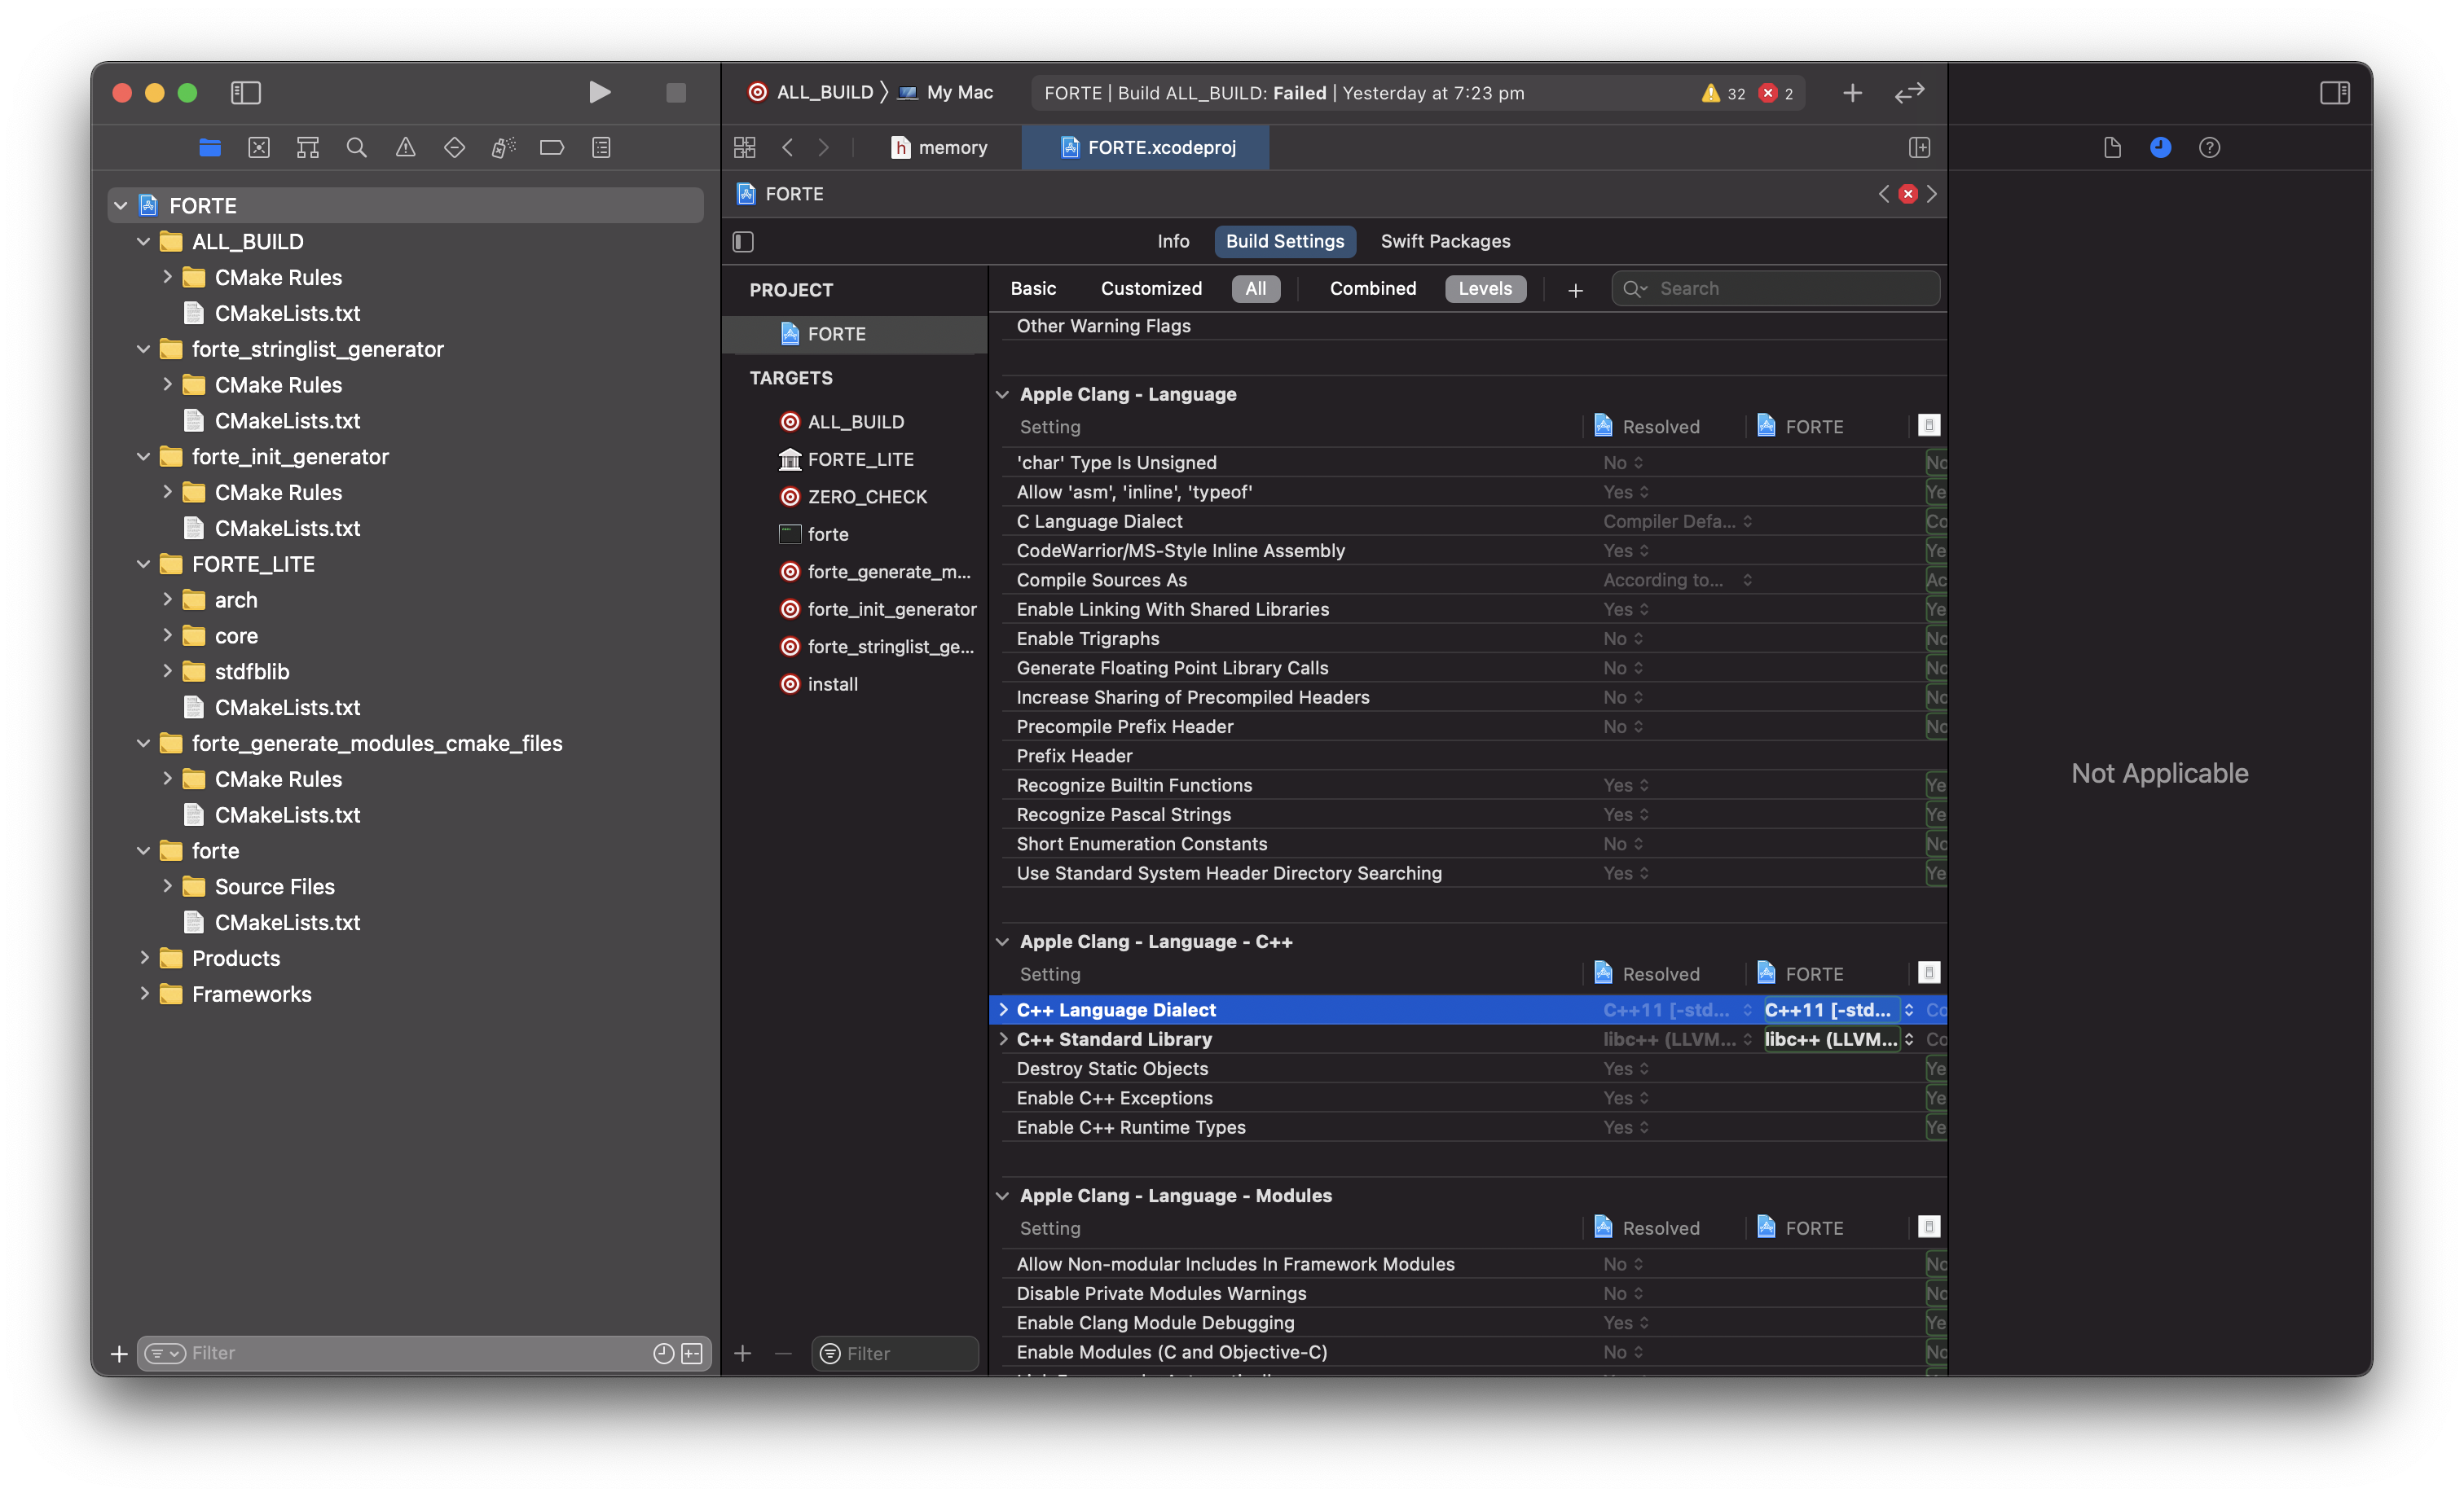Screen dimensions: 2464x1497
Task: Add a user-defined build setting
Action: click(1575, 290)
